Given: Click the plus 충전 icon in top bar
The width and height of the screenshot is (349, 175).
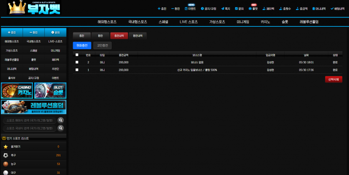Looking at the screenshot, I should pyautogui.click(x=159, y=9).
